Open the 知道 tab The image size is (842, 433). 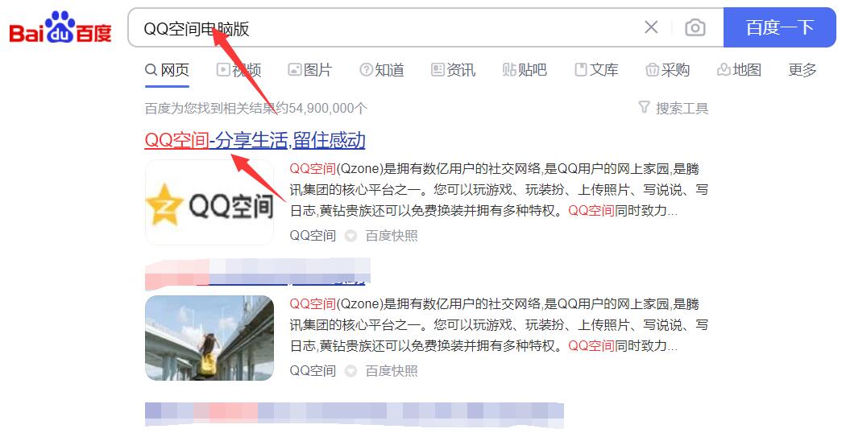(x=382, y=70)
